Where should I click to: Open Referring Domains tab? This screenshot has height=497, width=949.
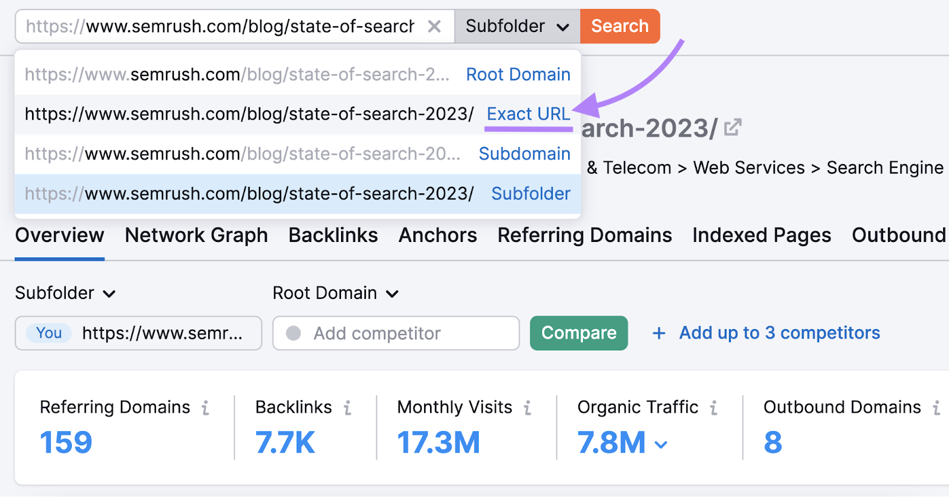(584, 235)
